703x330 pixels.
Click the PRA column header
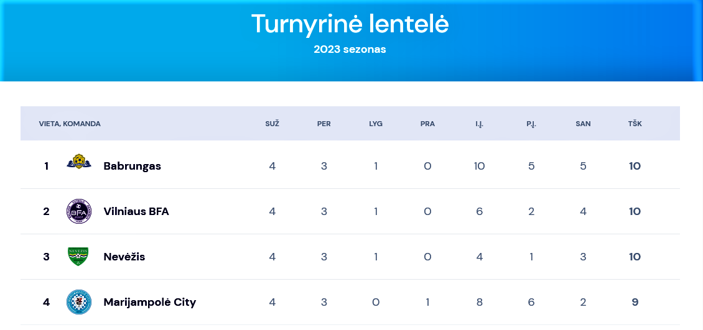(x=428, y=124)
